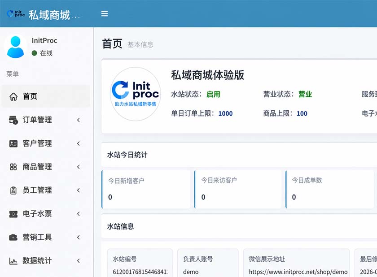
Task: Click the 私域商城体验版 title
Action: pyautogui.click(x=207, y=75)
